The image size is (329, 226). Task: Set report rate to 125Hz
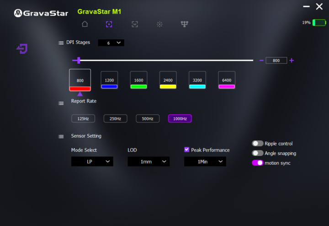click(x=83, y=118)
